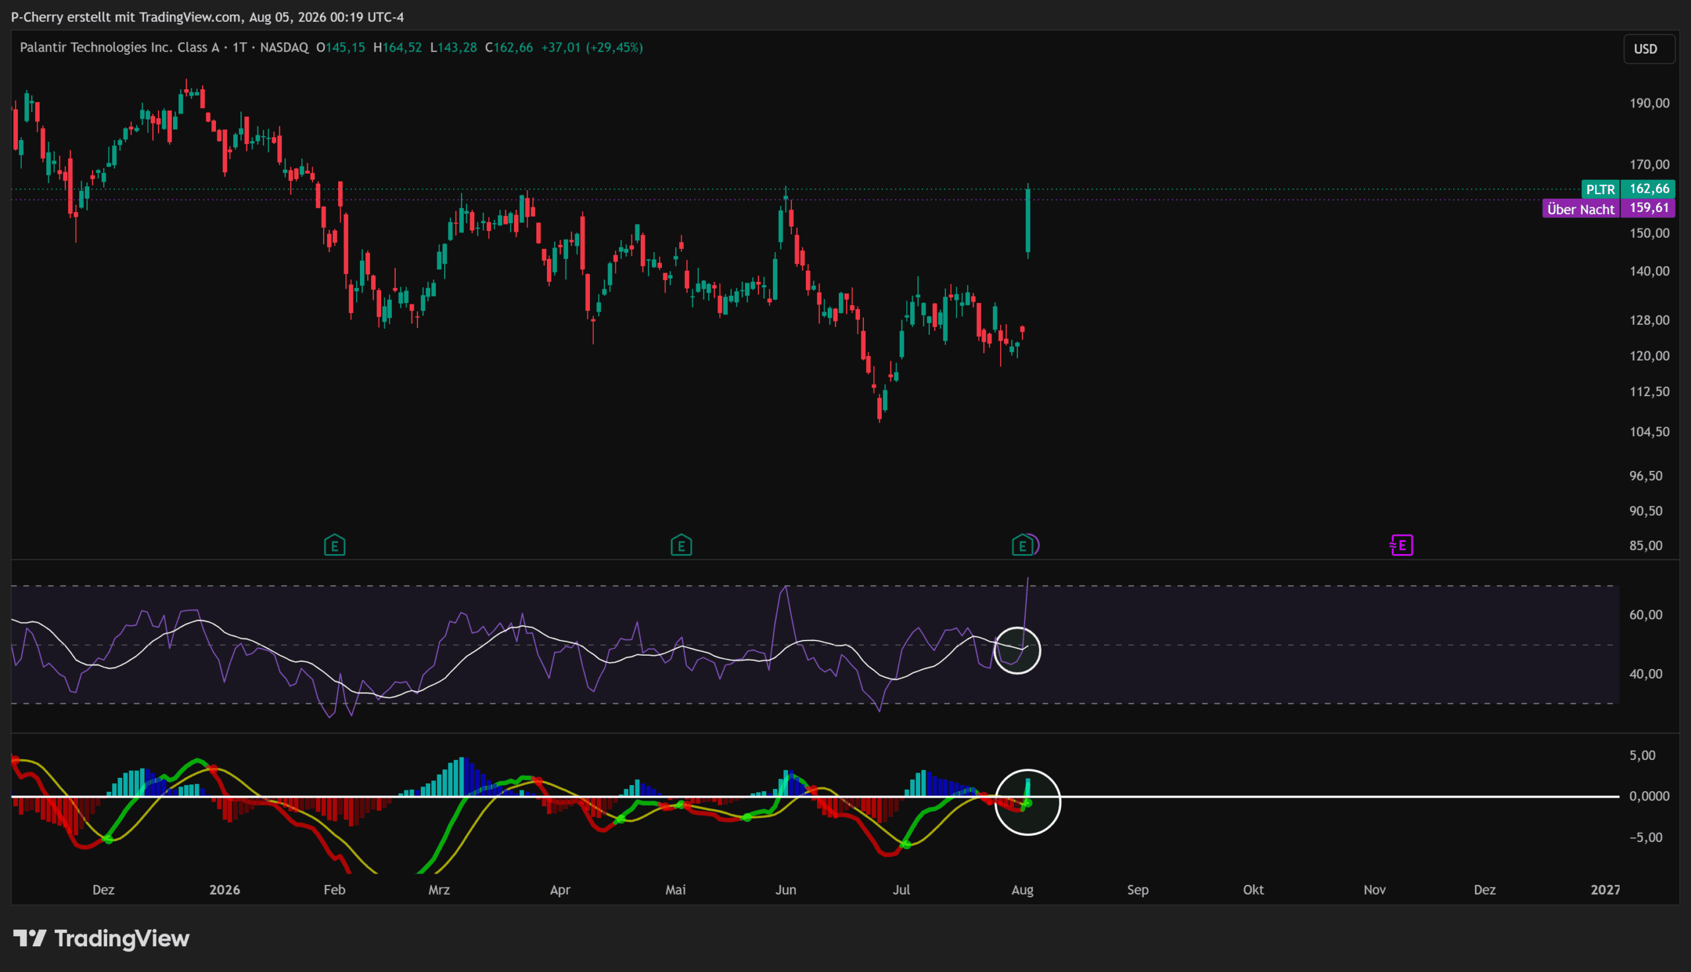Click the P-Cherry TradingView.com header caption
This screenshot has width=1691, height=972.
tap(207, 17)
